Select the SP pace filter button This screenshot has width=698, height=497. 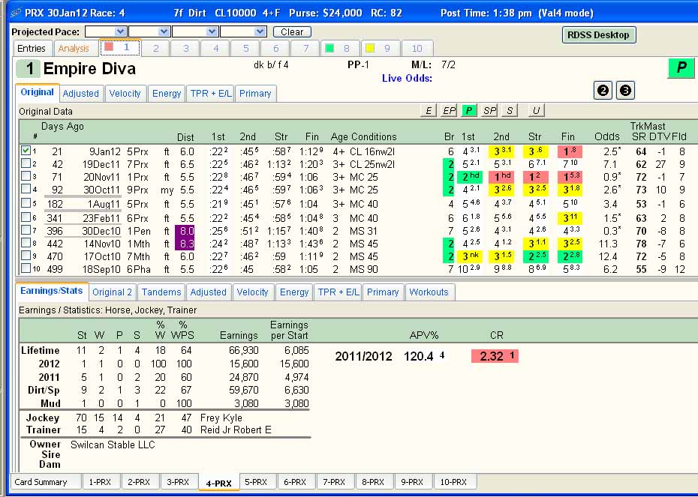coord(489,111)
